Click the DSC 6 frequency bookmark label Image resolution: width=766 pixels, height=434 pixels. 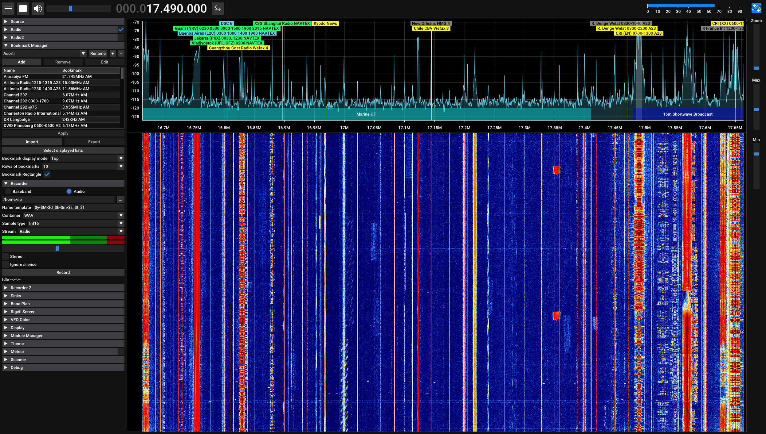click(x=227, y=23)
